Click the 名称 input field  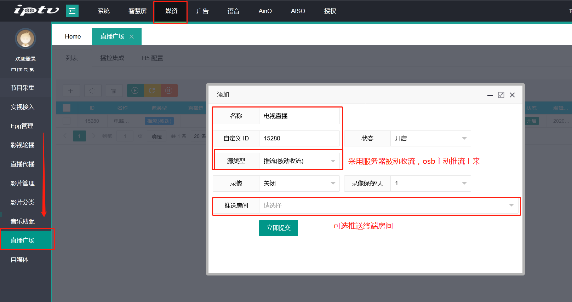(x=299, y=116)
